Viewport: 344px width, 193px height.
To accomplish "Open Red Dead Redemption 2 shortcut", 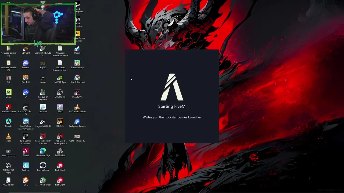I will 60,139.
